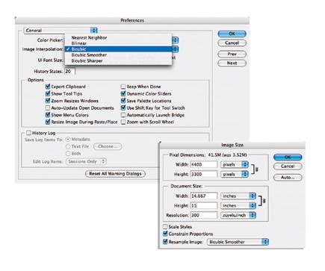Choose Bicubic Sharper interpolation
The width and height of the screenshot is (325, 271).
click(118, 60)
